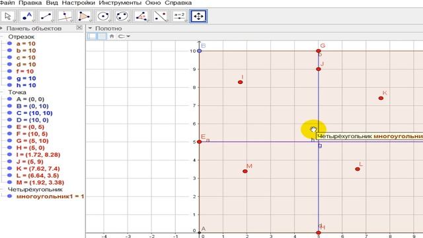Viewport: 423px width, 238px height.
Task: Click red point J on the canvas
Action: (x=319, y=69)
